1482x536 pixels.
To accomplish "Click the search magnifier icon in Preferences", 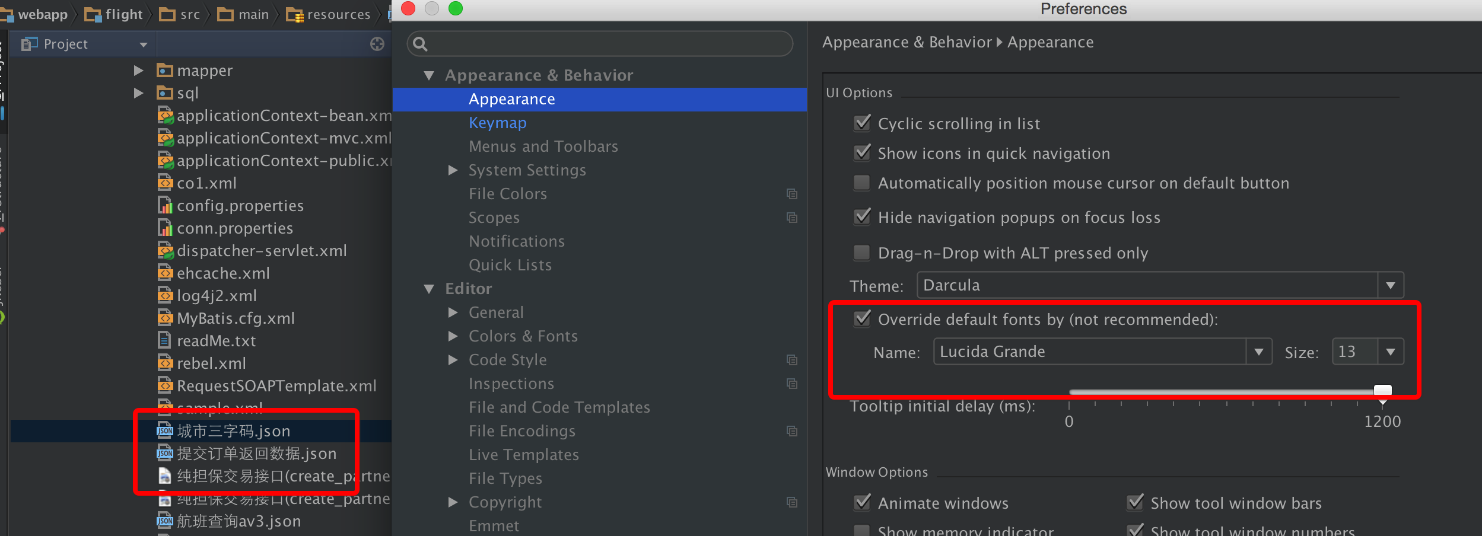I will pos(420,44).
